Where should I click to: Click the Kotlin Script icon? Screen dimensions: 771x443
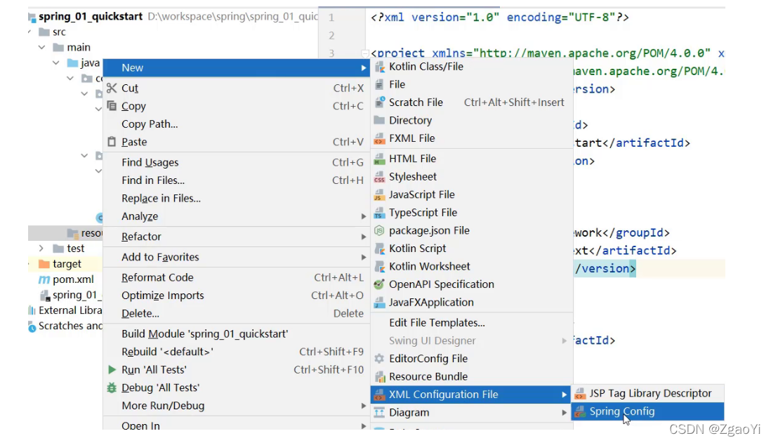[379, 249]
